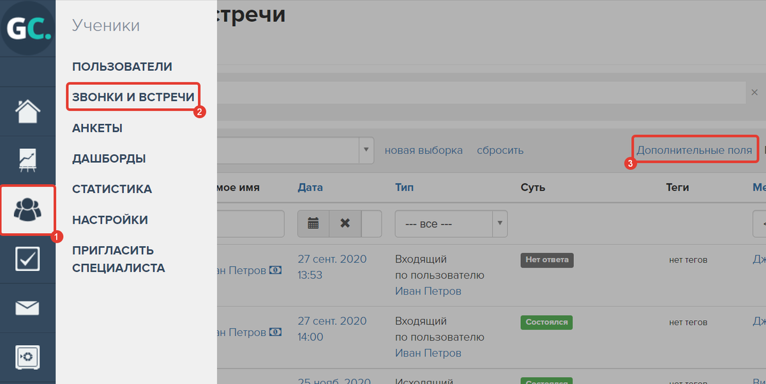
Task: Open the tasks checkmark icon in sidebar
Action: click(27, 258)
